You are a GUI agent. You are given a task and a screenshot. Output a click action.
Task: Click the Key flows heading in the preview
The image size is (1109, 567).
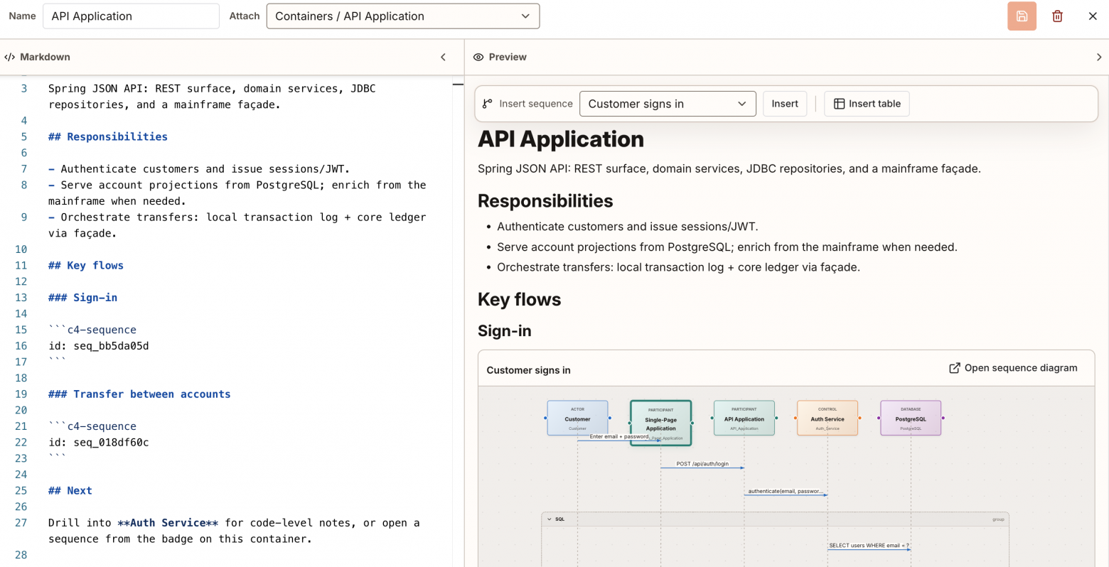[x=519, y=300]
